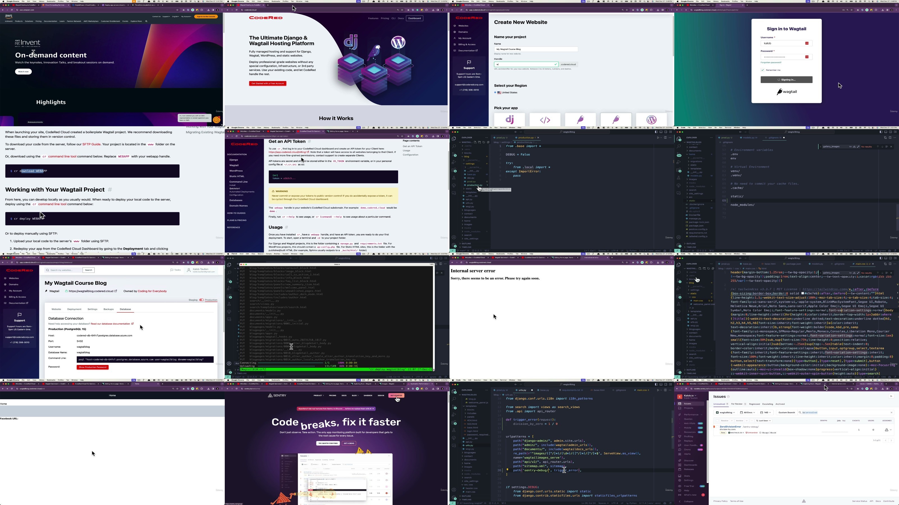Click Show Production Password button
Image resolution: width=899 pixels, height=505 pixels.
click(92, 367)
